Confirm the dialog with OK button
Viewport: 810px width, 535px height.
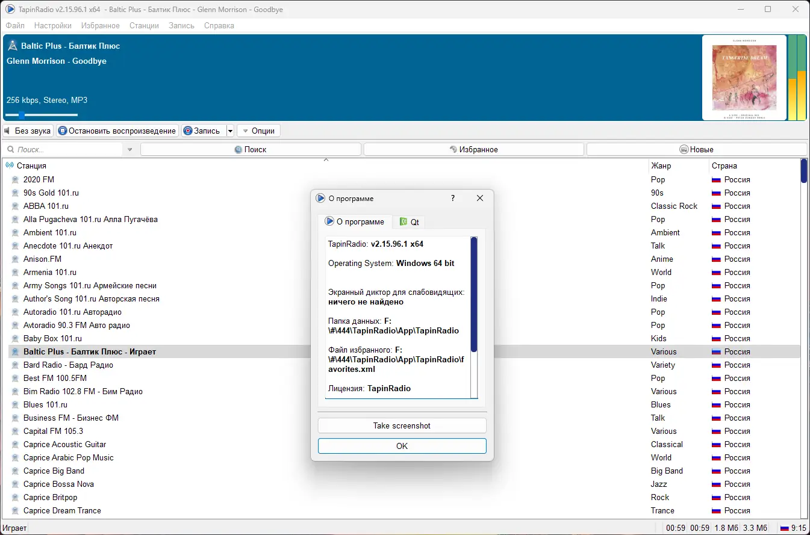[x=402, y=446]
